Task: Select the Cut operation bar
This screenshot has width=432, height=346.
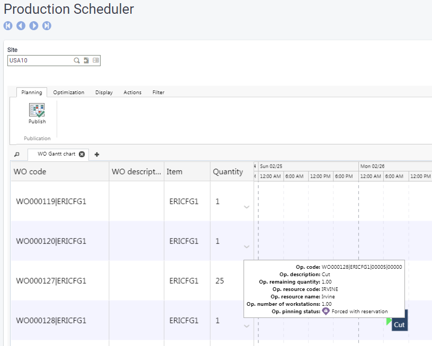Action: 399,324
